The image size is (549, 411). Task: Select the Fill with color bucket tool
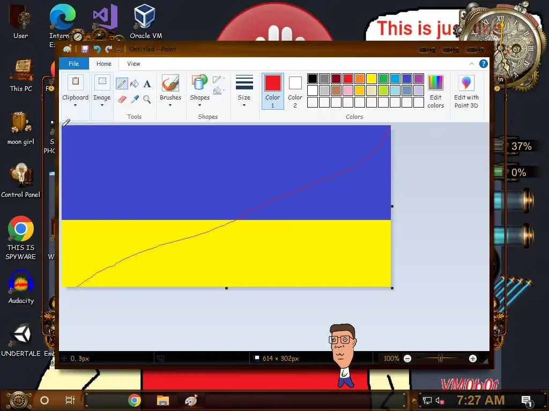coord(135,83)
